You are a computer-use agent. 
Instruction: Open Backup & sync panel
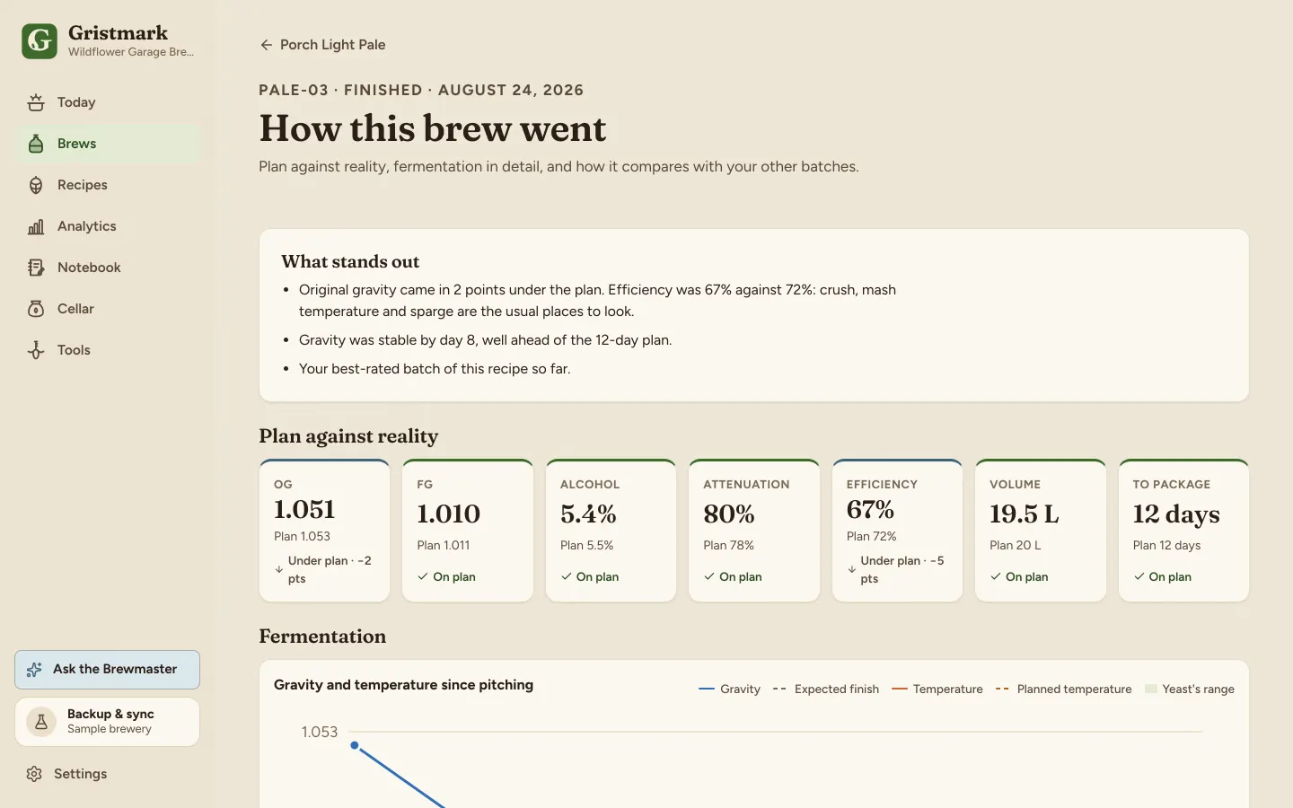point(107,722)
